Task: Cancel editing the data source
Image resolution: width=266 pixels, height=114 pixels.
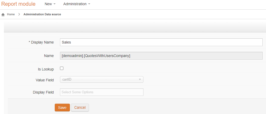Action: [x=80, y=108]
